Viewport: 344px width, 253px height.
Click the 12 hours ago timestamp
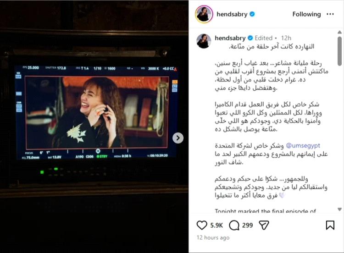[x=213, y=238]
